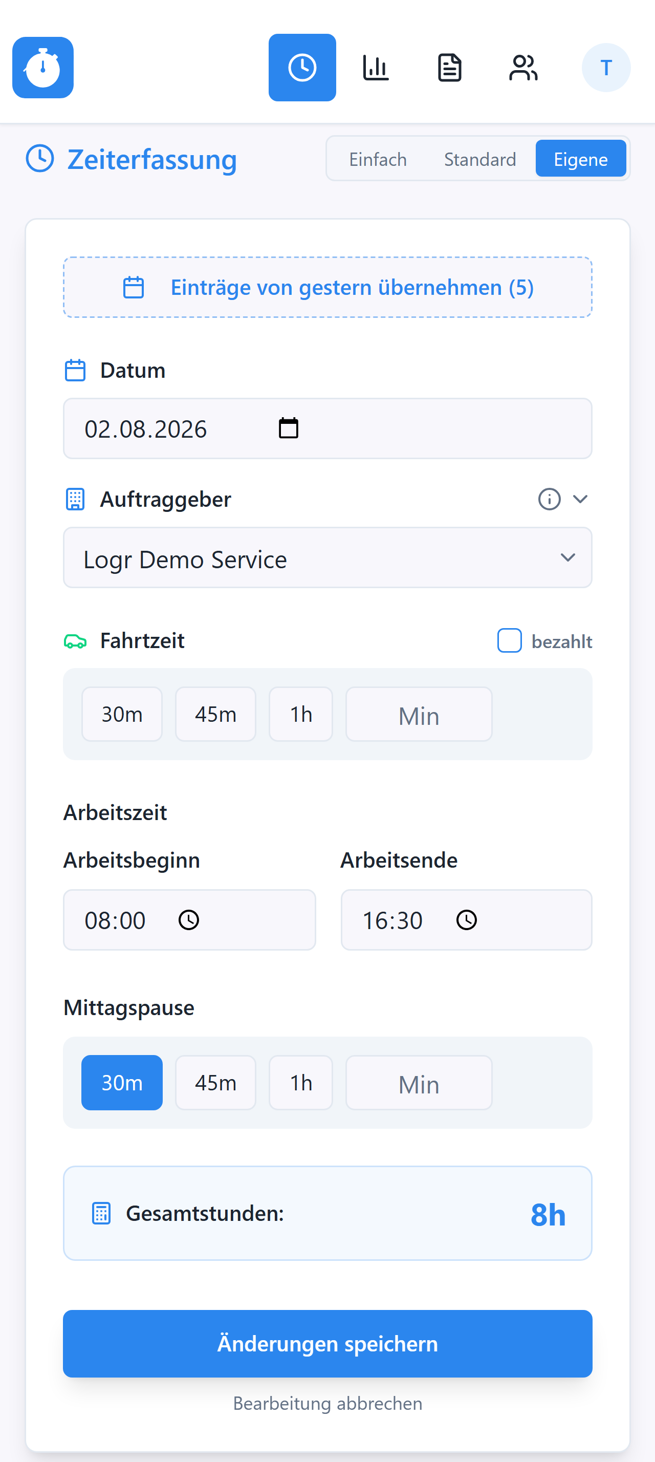Switch to the Einfach mode tab
The width and height of the screenshot is (655, 1462).
point(378,159)
